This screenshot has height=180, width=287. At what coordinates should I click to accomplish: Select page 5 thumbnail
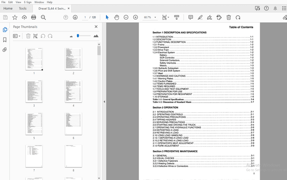point(34,124)
